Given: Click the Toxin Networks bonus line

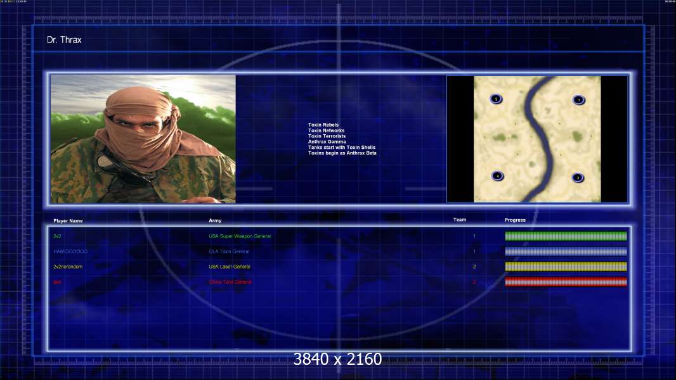Looking at the screenshot, I should pos(326,130).
